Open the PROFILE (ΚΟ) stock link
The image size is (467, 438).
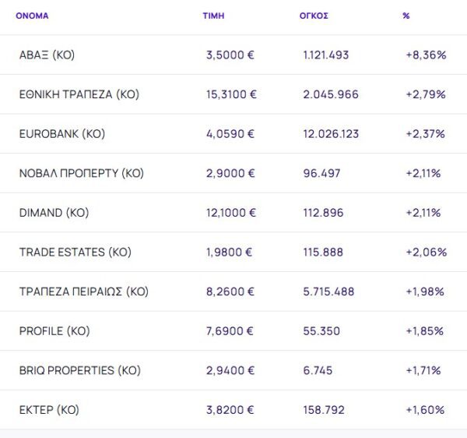click(54, 330)
